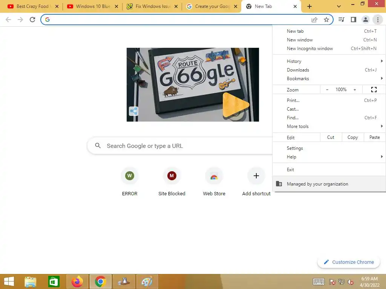Select New tab menu item
The image size is (386, 289).
click(329, 31)
